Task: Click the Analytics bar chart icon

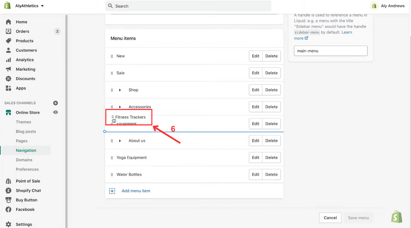Action: tap(9, 60)
